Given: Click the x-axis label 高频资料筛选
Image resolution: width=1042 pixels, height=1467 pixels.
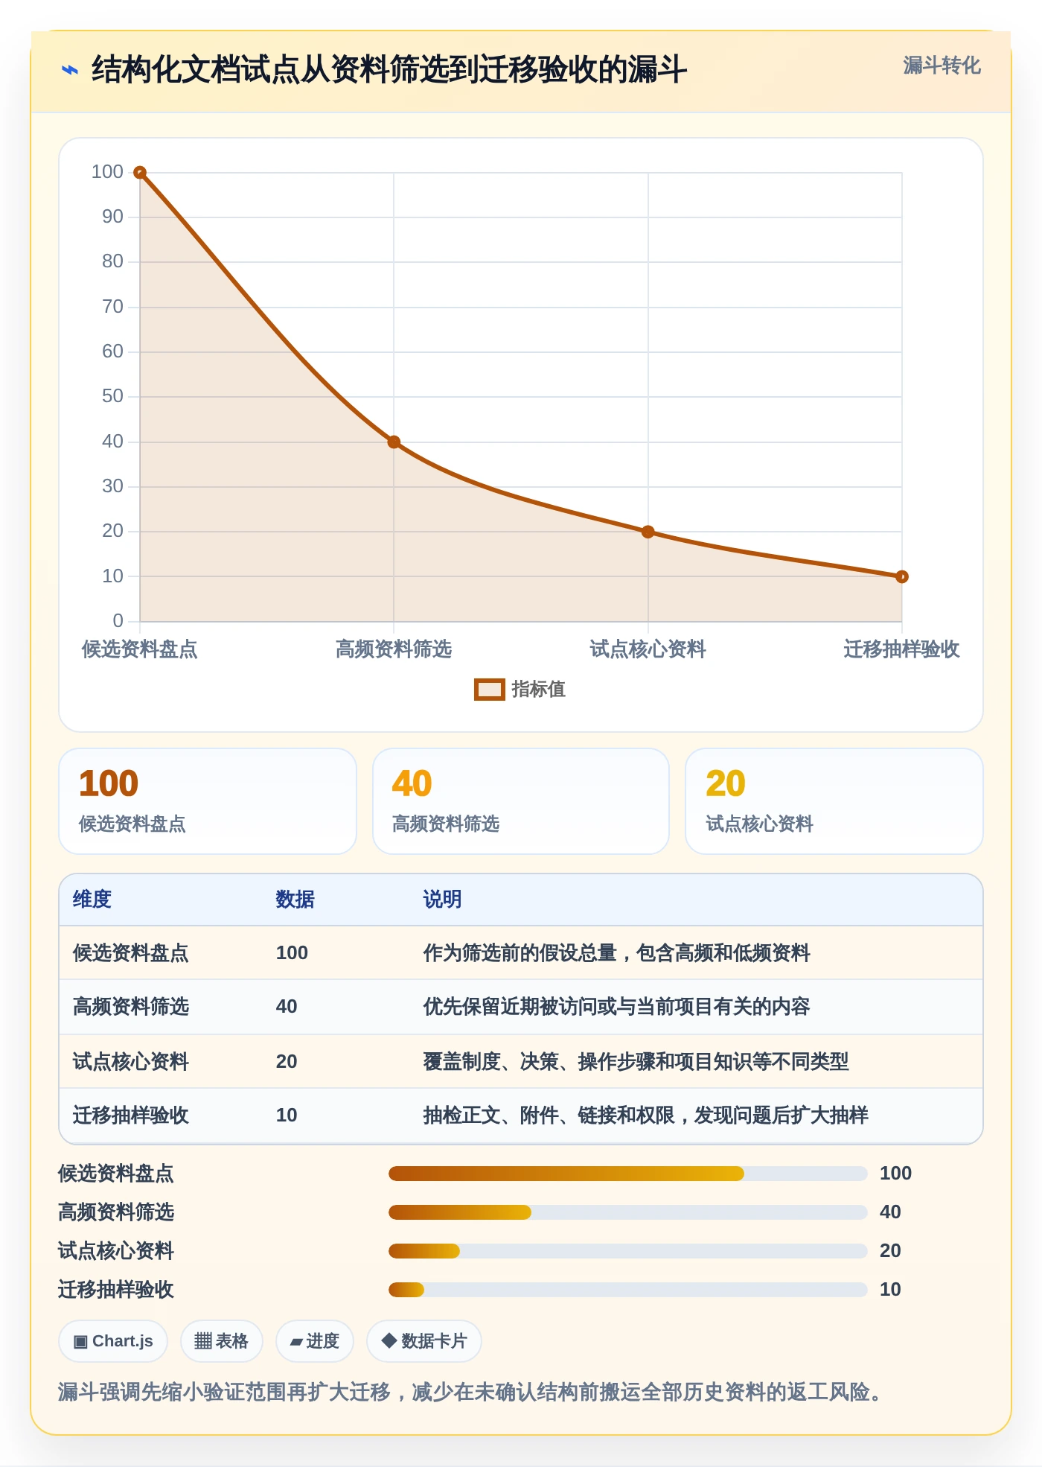Looking at the screenshot, I should (394, 649).
